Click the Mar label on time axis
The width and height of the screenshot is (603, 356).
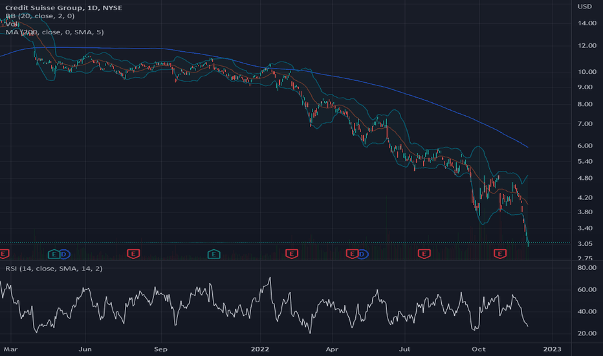(x=11, y=349)
